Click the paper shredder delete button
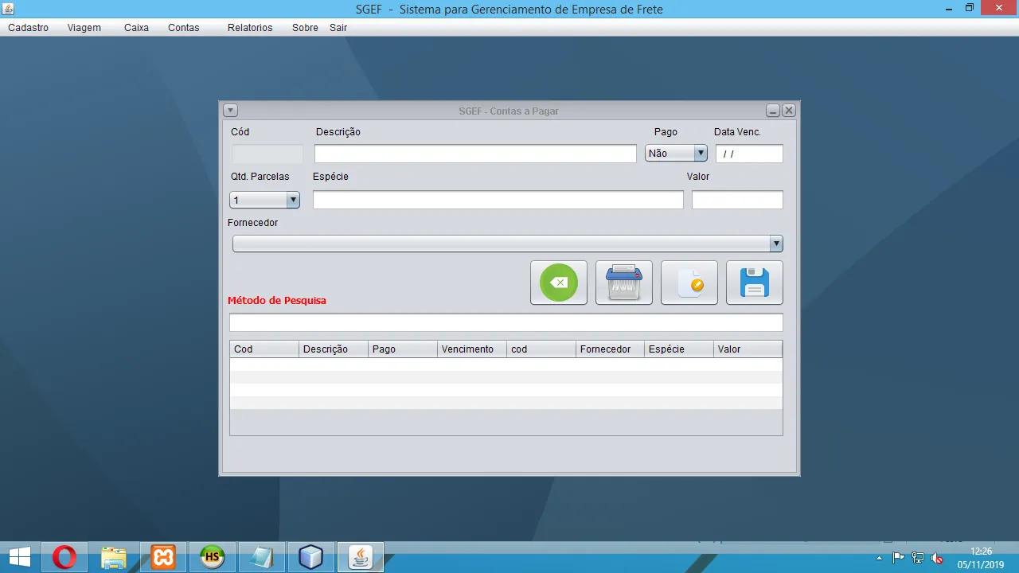The height and width of the screenshot is (573, 1019). coord(624,283)
